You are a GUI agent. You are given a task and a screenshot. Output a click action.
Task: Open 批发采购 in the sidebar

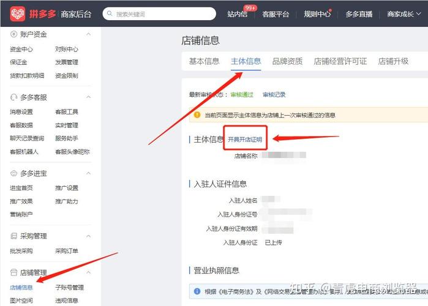tap(21, 251)
